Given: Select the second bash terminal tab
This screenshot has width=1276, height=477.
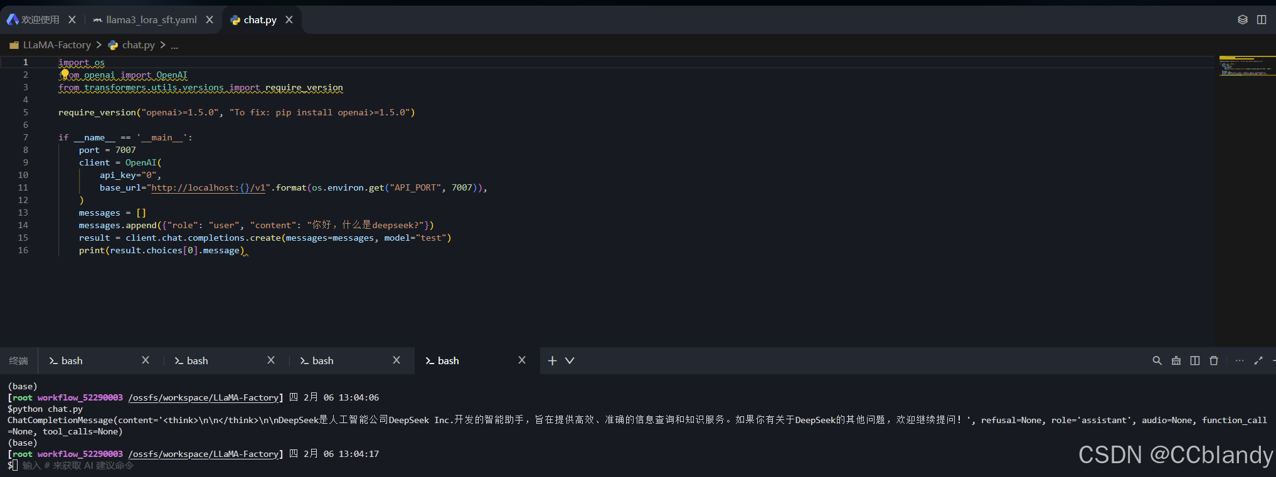Looking at the screenshot, I should [x=198, y=360].
